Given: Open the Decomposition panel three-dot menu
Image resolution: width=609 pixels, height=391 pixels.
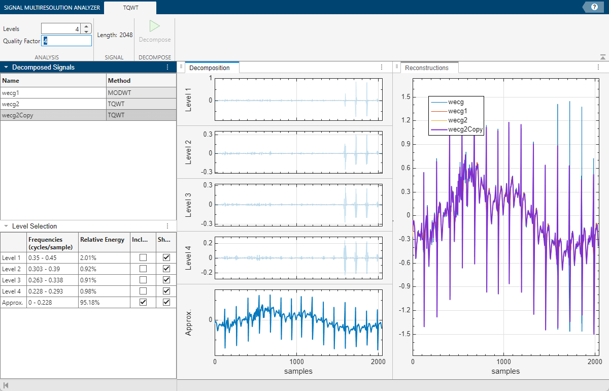Looking at the screenshot, I should 382,67.
